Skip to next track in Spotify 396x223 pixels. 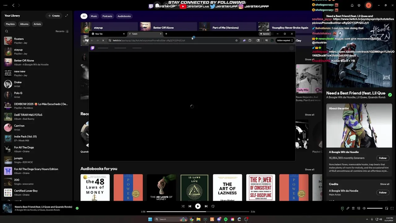coord(206,206)
